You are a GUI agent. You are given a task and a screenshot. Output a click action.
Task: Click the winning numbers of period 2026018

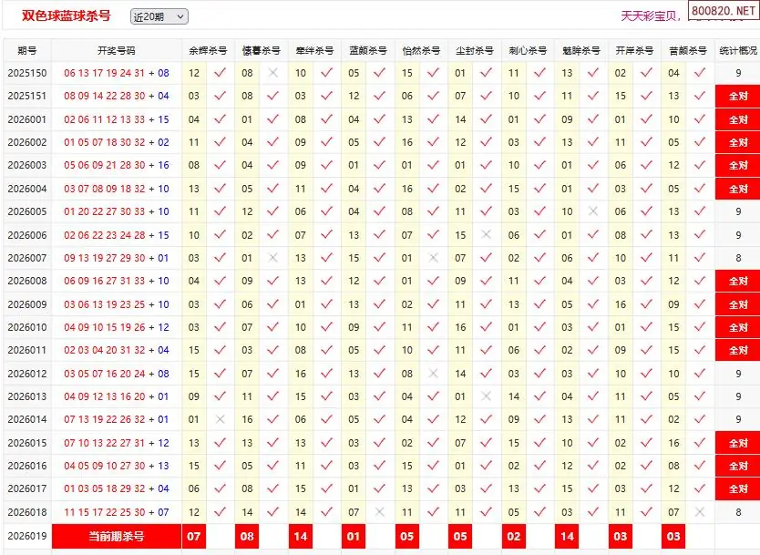pos(116,512)
